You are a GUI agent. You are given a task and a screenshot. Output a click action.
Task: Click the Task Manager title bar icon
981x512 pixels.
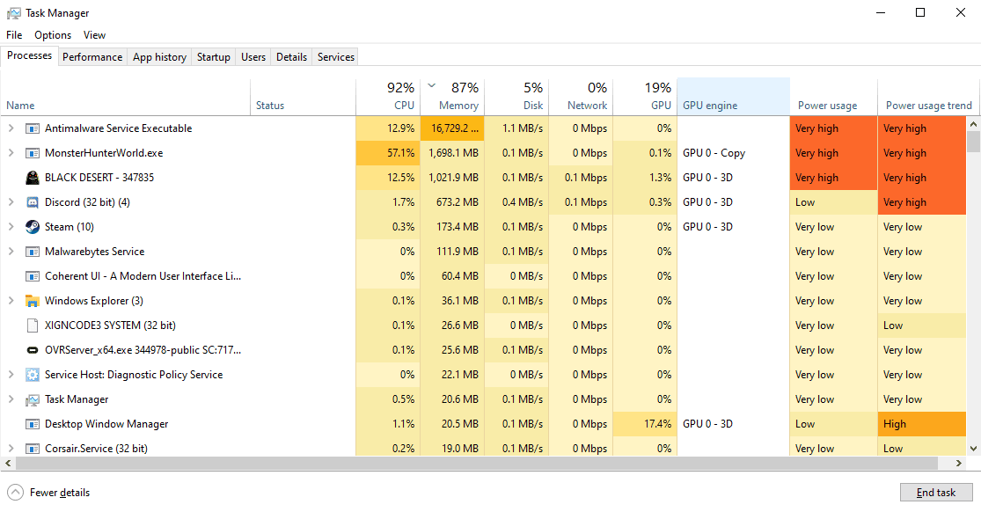click(14, 12)
